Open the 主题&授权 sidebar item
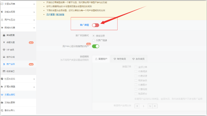This screenshot has width=207, height=116. pyautogui.click(x=18, y=95)
